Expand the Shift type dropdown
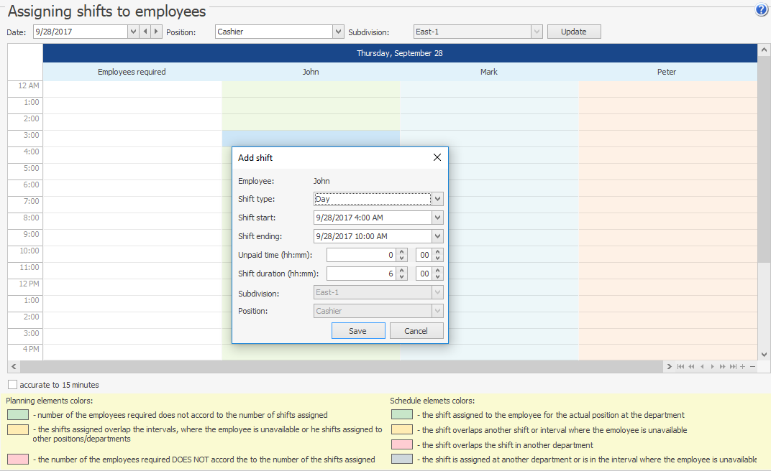This screenshot has height=471, width=771. point(438,199)
